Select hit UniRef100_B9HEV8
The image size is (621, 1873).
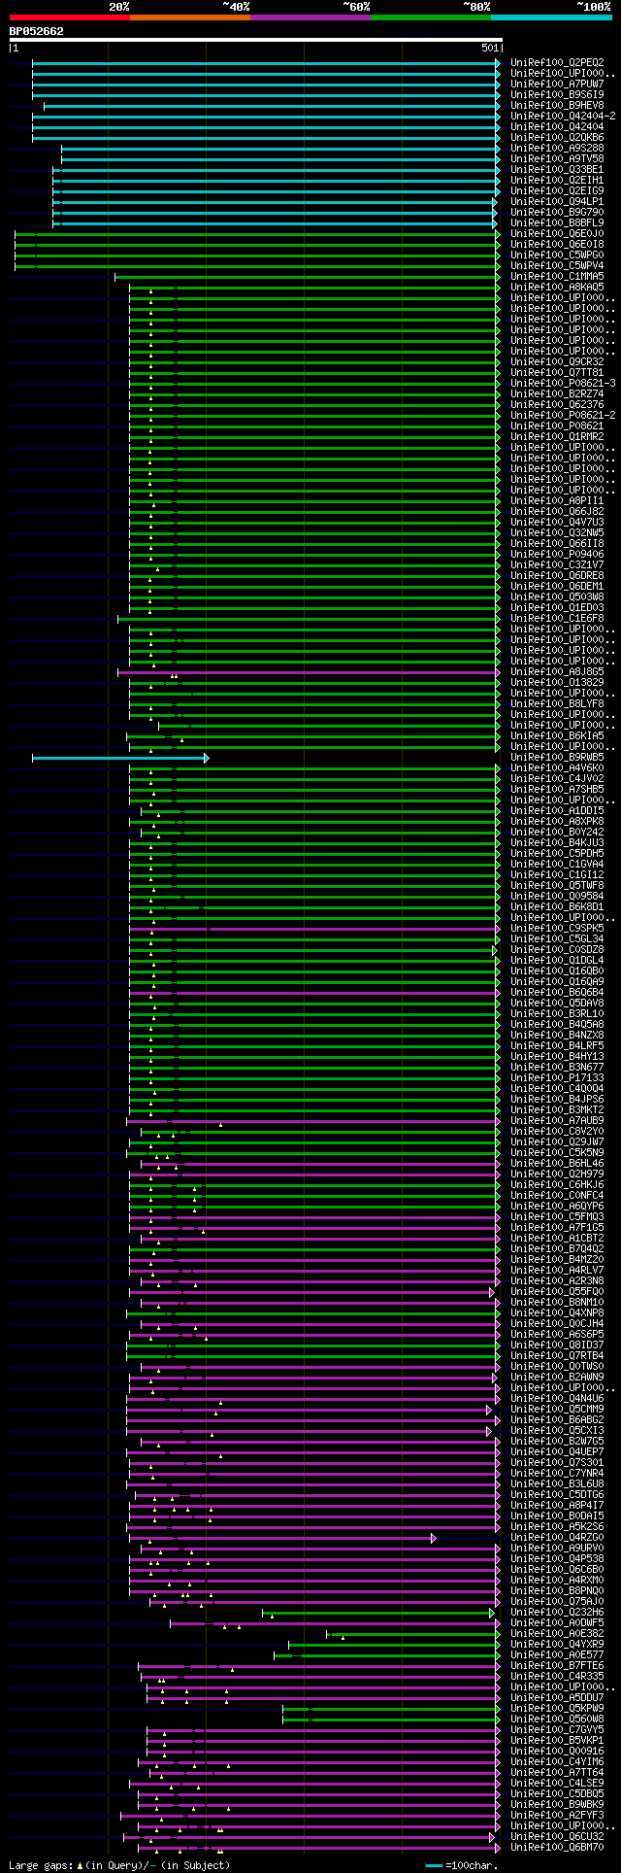point(559,105)
